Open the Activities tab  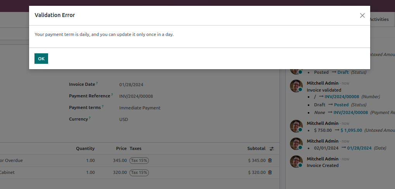coord(379,19)
